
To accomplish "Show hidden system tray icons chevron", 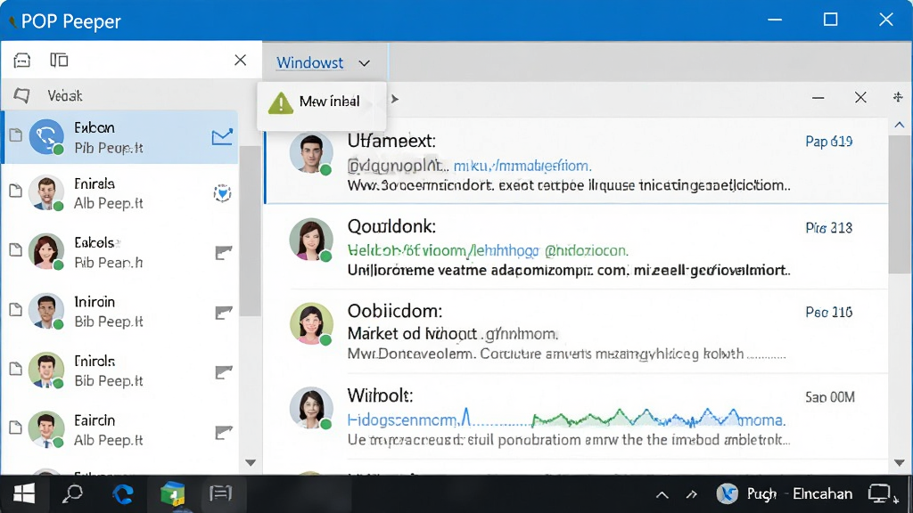I will [x=662, y=495].
